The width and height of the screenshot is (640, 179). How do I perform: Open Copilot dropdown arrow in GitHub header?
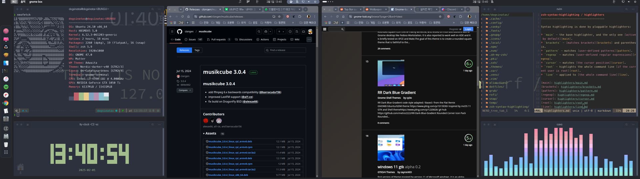pyautogui.click(x=270, y=31)
